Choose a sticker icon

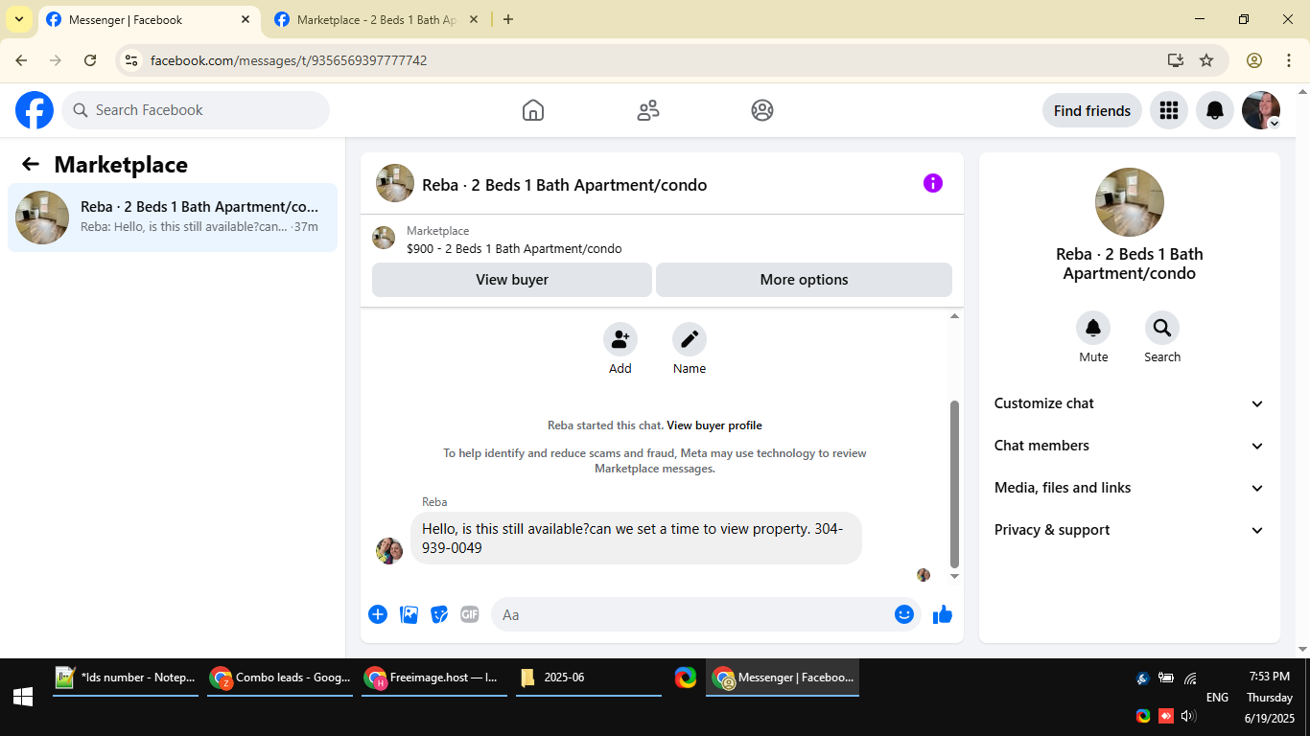click(439, 614)
